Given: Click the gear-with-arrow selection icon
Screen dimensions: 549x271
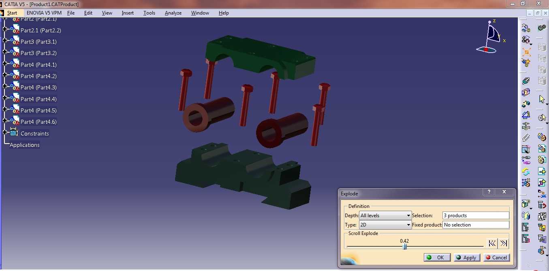Looking at the screenshot, I should click(542, 118).
